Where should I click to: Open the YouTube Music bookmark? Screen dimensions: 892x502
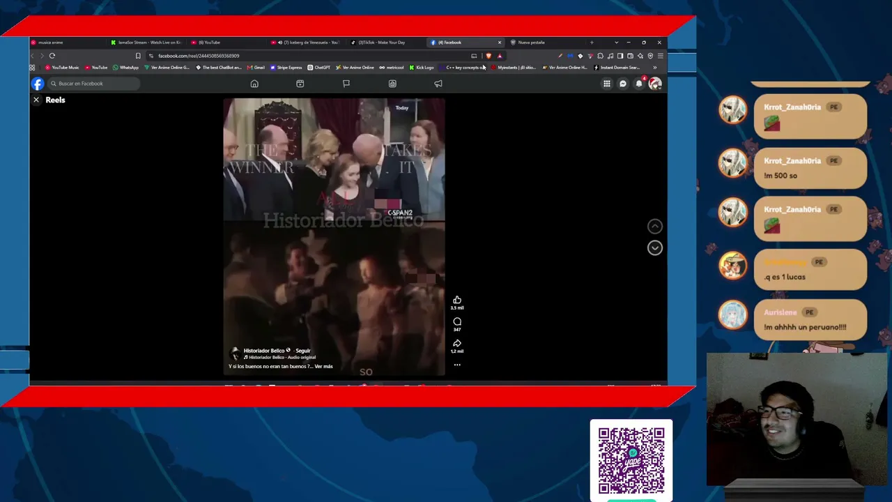click(62, 68)
